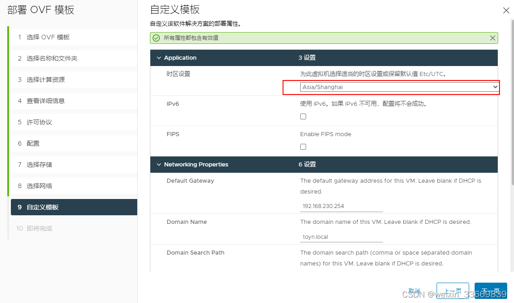This screenshot has width=514, height=303.
Task: Click the vertical scrollbar thumb
Action: tap(512, 102)
